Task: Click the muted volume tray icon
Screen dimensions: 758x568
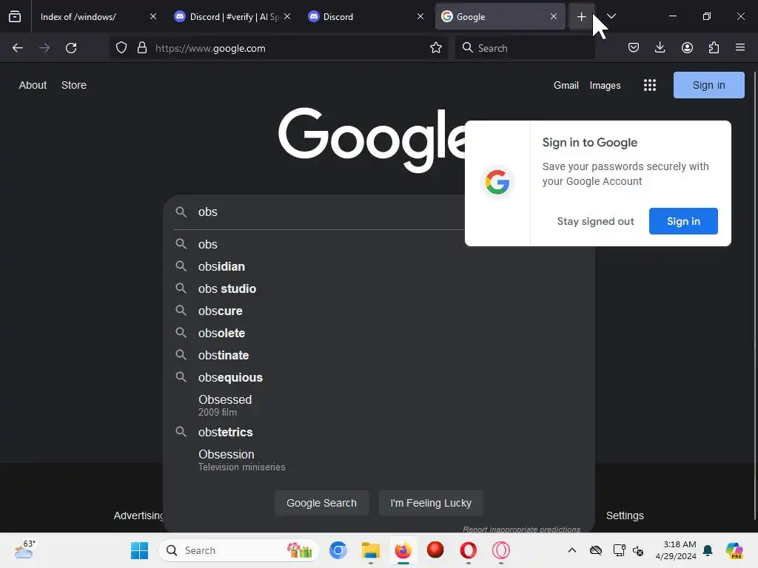Action: 638,550
